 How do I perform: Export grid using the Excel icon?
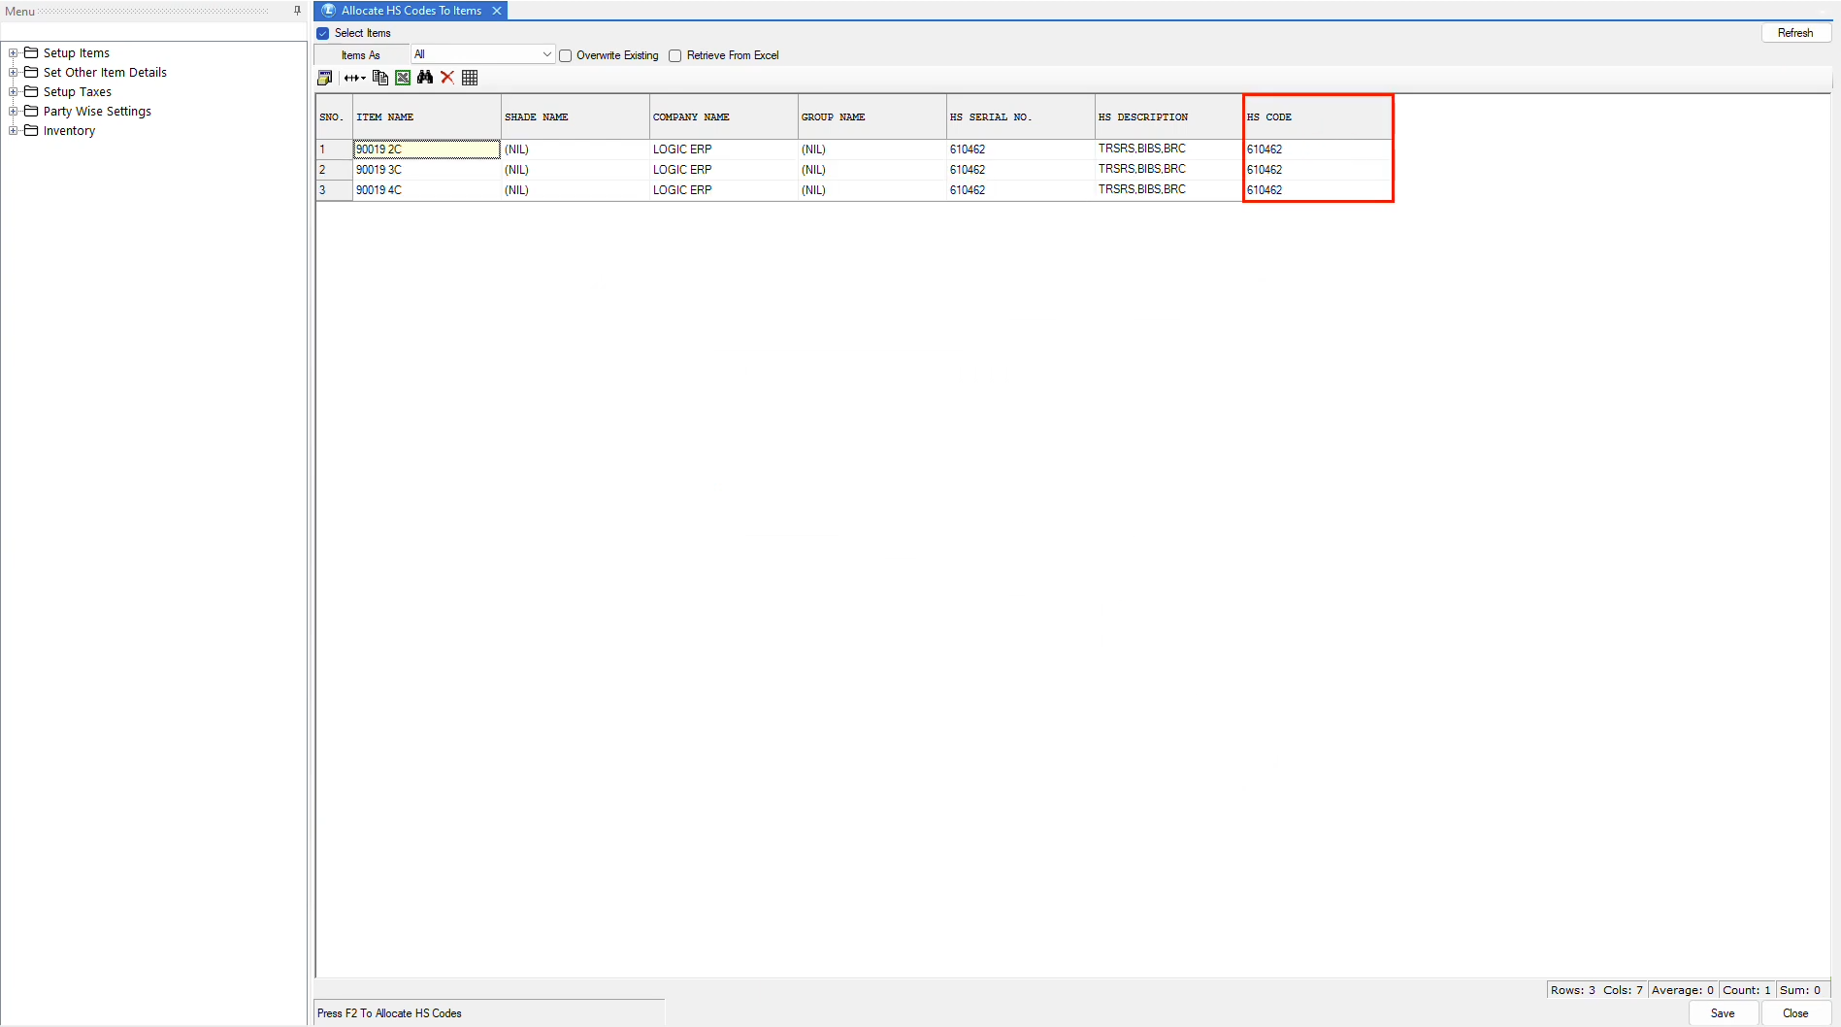click(403, 78)
